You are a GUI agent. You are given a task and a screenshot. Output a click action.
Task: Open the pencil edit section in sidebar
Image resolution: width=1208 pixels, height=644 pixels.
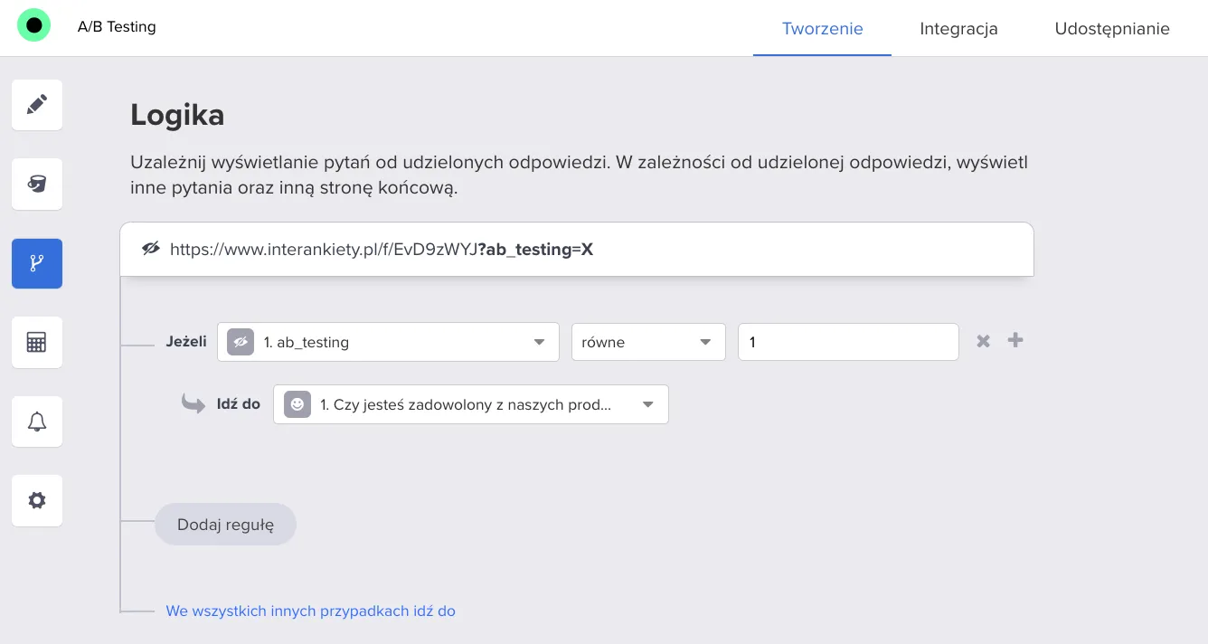(x=37, y=105)
